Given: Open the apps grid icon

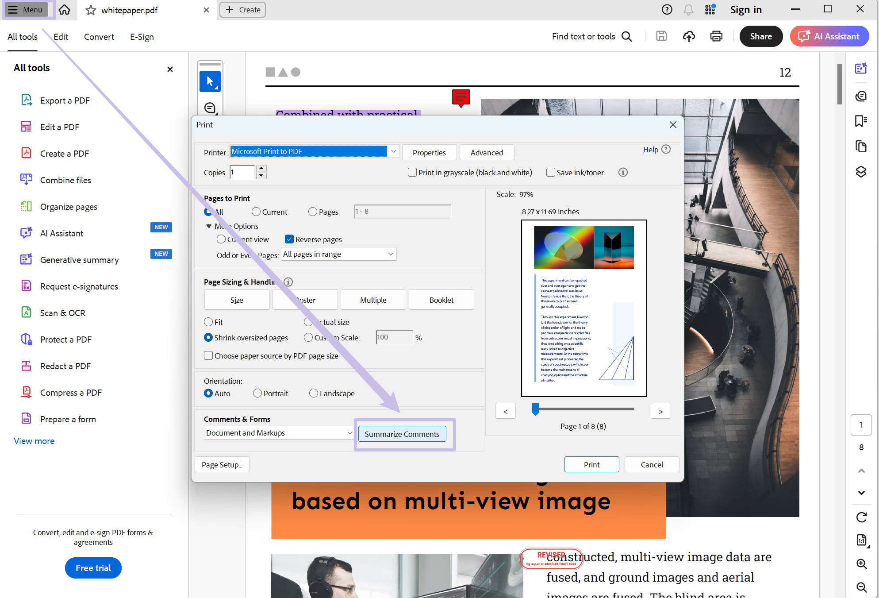Looking at the screenshot, I should 710,10.
